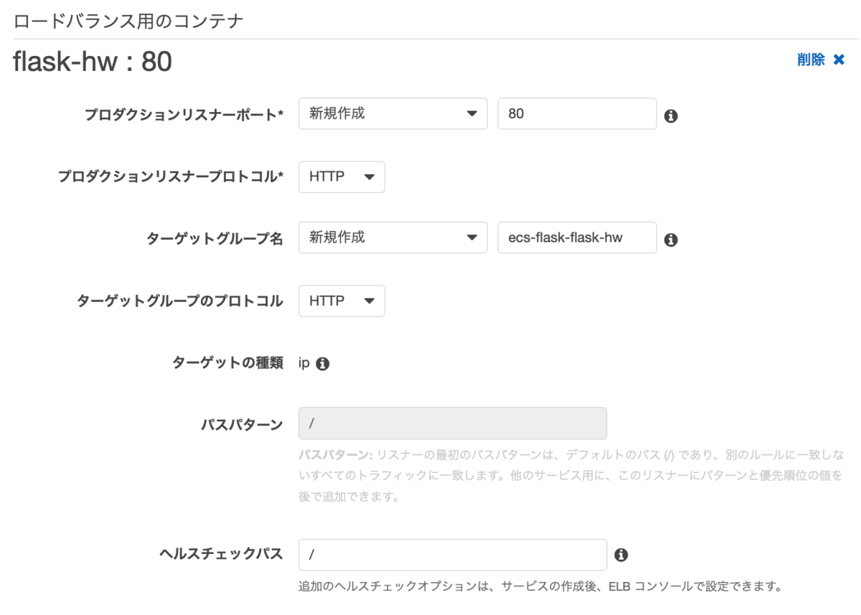Screen dimensions: 861x615
Task: Click the ターゲットの種類 label
Action: tap(227, 363)
